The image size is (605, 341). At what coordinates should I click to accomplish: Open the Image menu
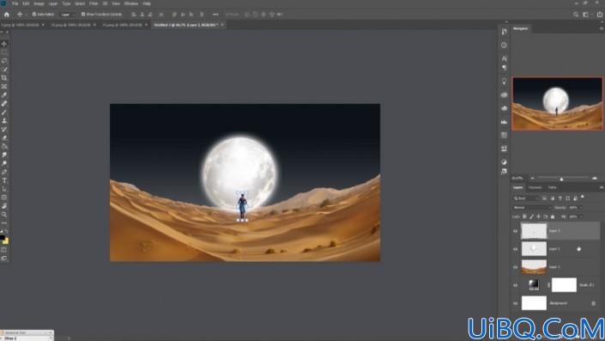39,3
